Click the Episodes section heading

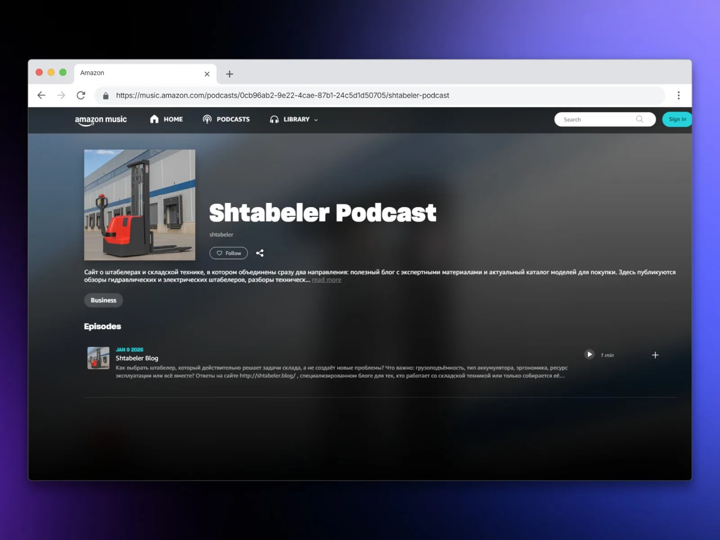103,326
